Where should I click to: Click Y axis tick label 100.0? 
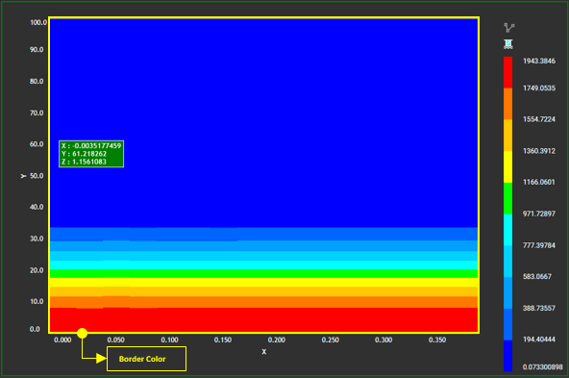(x=38, y=22)
